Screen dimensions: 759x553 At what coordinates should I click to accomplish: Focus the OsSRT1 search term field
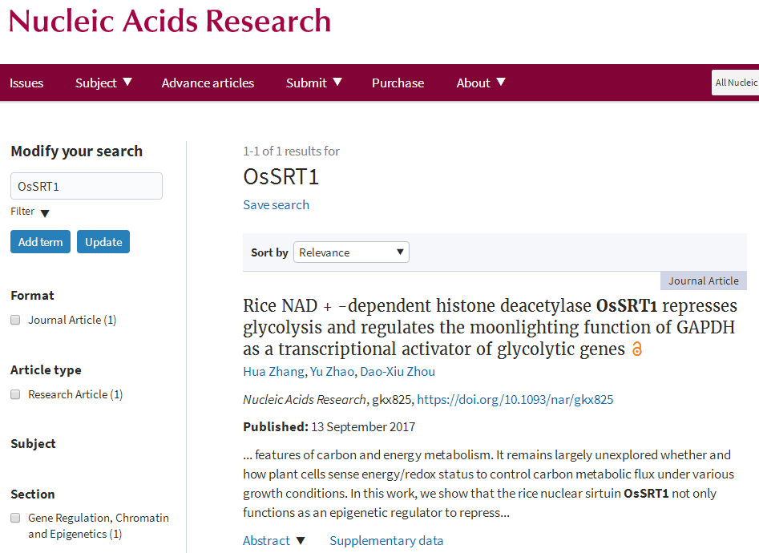[87, 186]
